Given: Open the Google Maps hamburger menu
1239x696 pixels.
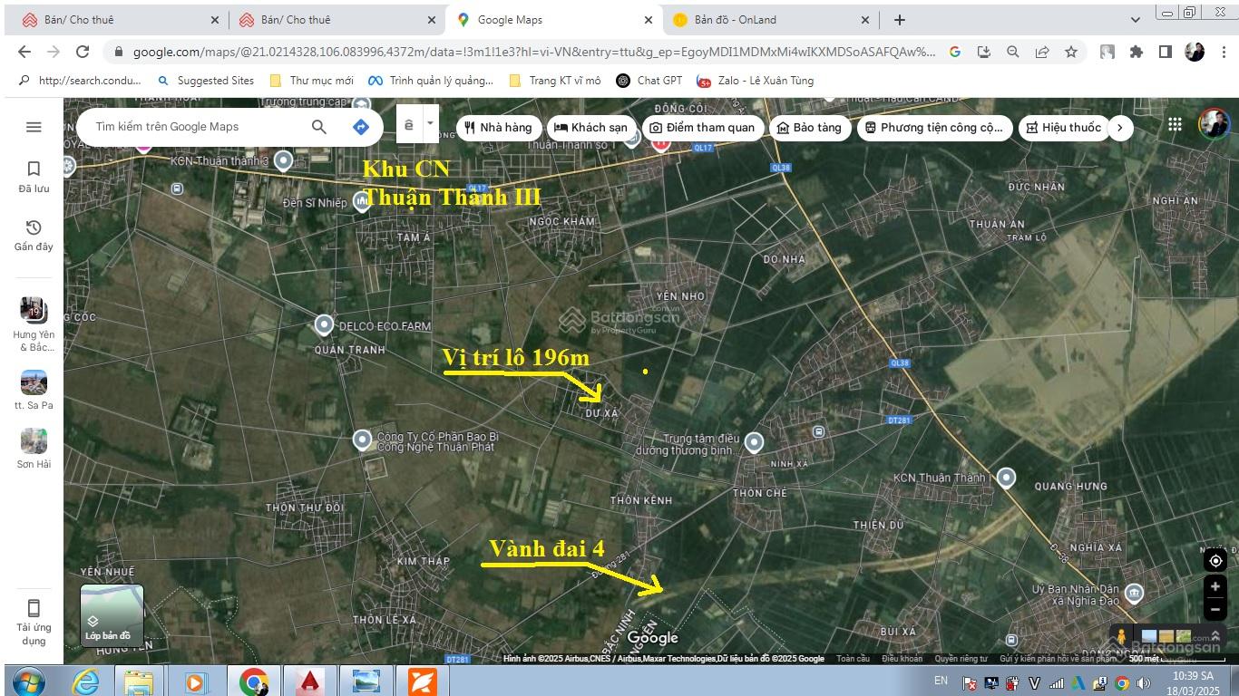Looking at the screenshot, I should [x=34, y=127].
